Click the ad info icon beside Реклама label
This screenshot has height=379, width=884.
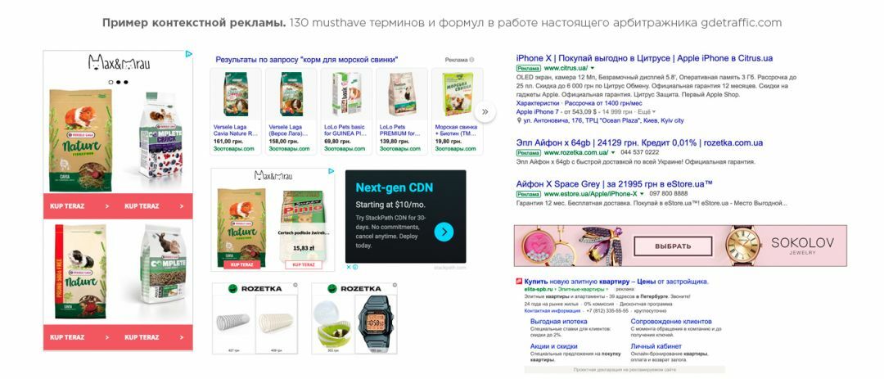point(472,59)
